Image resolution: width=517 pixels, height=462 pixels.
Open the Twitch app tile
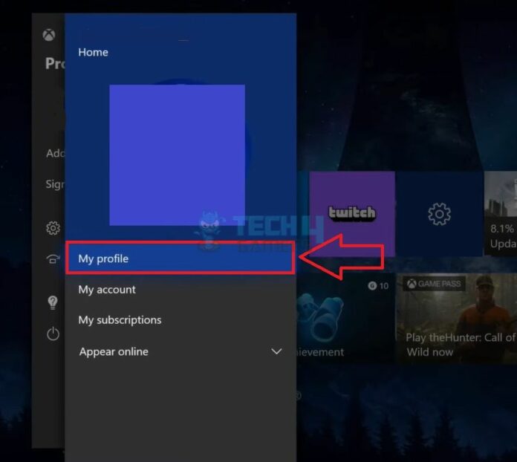click(x=352, y=214)
